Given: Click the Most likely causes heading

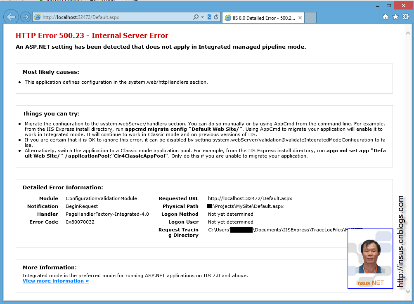Looking at the screenshot, I should pos(51,72).
